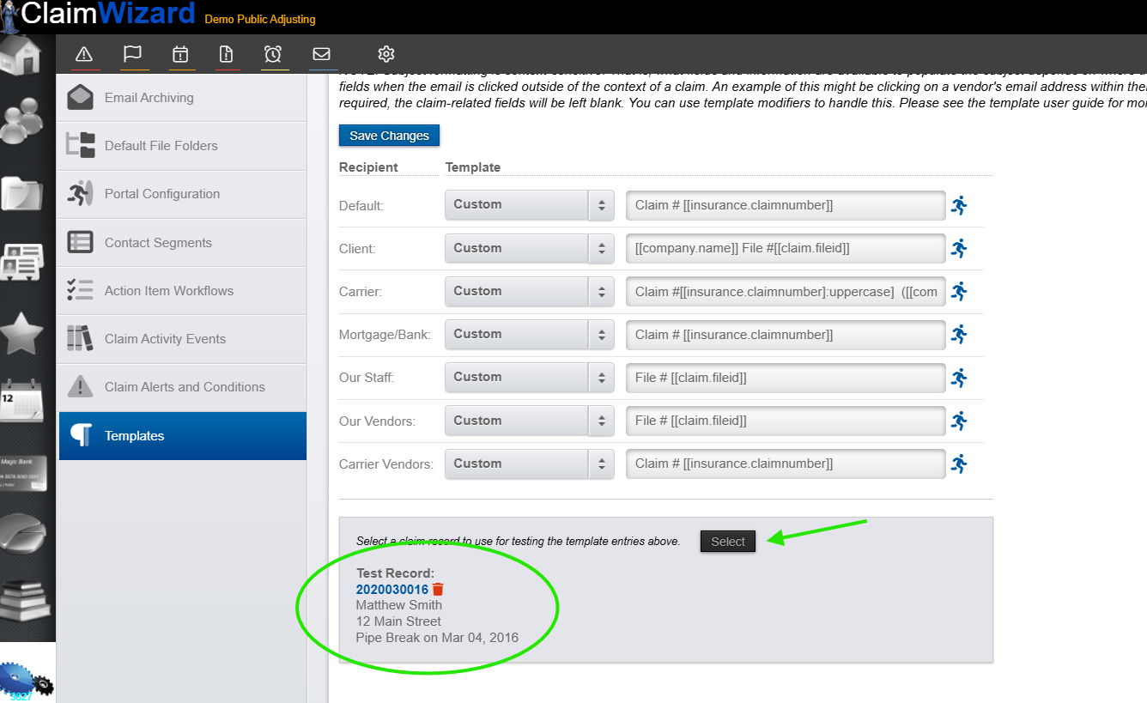Click the Save Changes button

[389, 136]
